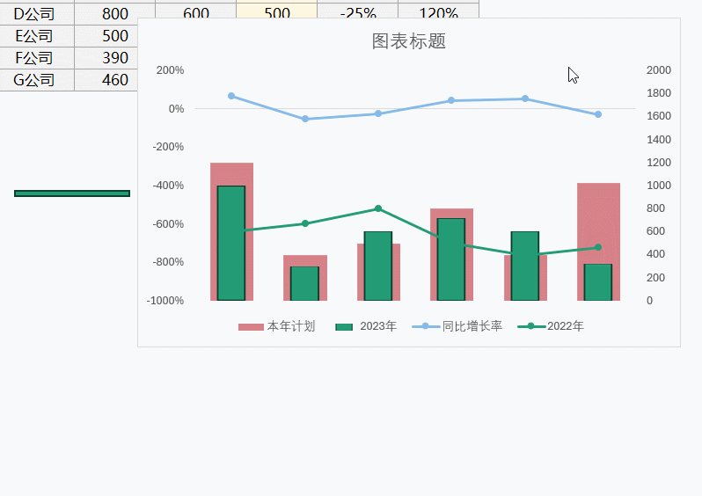
Task: Click the -1000% label on left axis
Action: [x=165, y=301]
